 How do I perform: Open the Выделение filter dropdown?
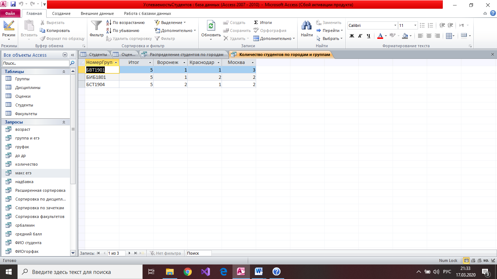pos(170,23)
